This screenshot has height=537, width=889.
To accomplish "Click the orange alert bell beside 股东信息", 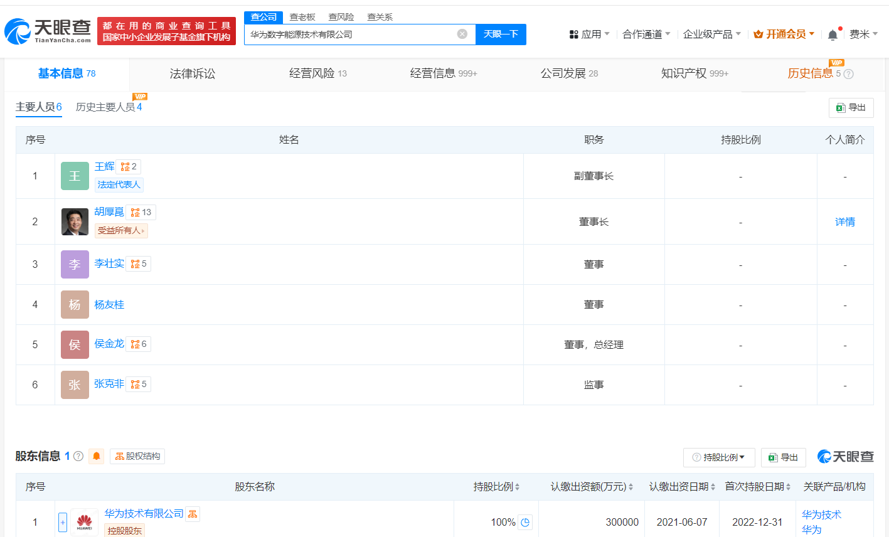I will (97, 456).
